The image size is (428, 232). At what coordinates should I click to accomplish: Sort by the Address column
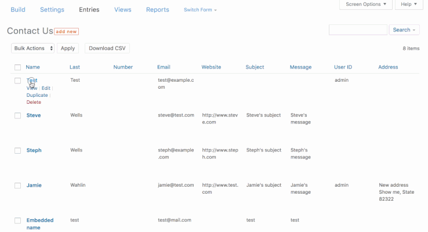tap(388, 67)
